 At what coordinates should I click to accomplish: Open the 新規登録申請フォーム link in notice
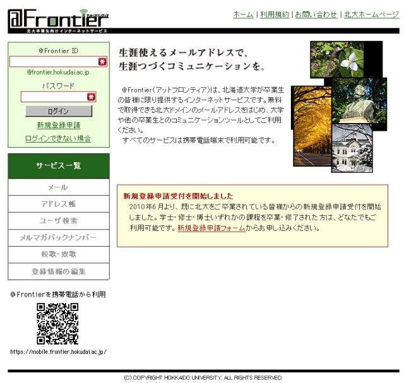pos(211,228)
